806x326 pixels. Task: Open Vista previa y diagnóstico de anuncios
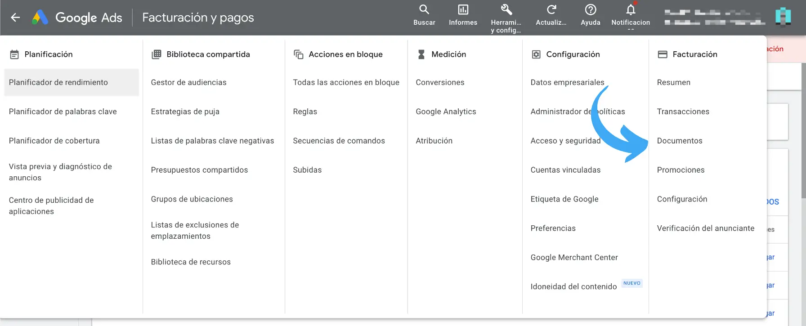tap(60, 172)
